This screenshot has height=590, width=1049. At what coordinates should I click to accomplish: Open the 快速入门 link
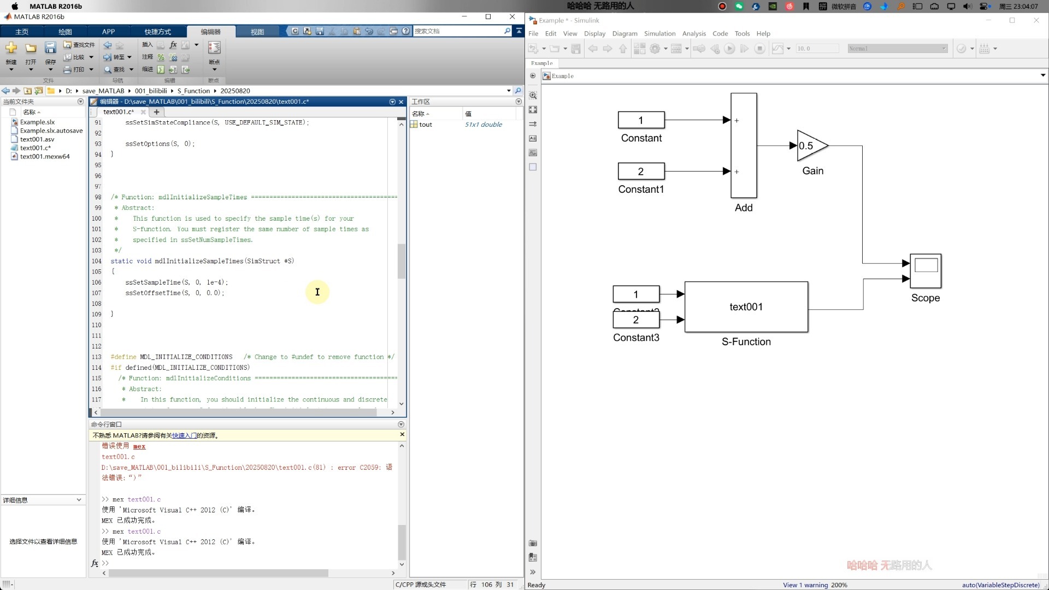coord(184,435)
